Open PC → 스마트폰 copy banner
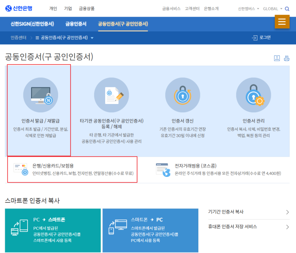This screenshot has height=253, width=296. pos(53,230)
